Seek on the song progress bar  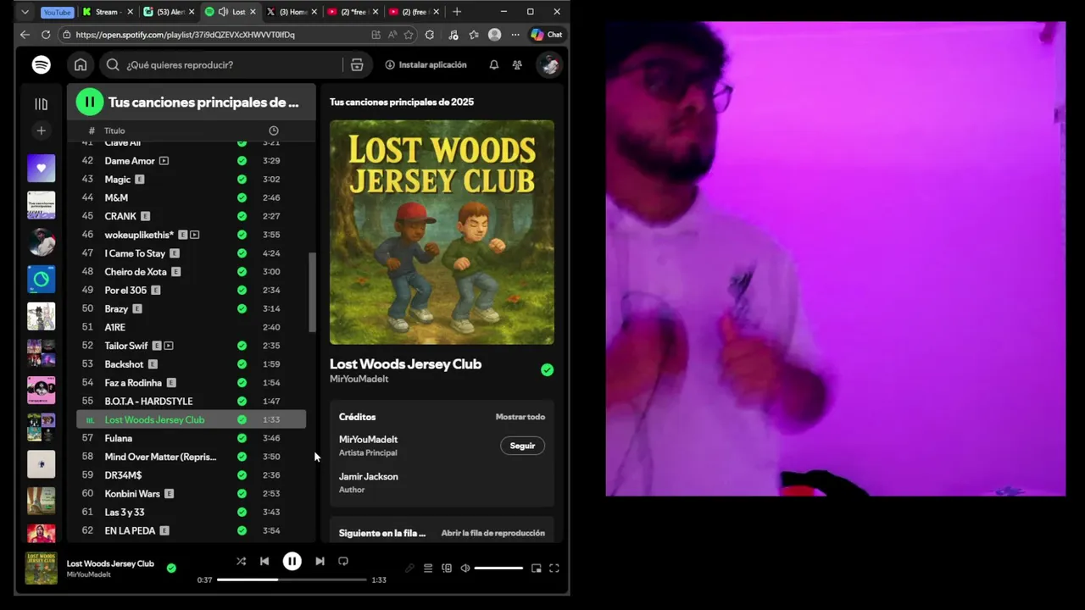(x=292, y=579)
